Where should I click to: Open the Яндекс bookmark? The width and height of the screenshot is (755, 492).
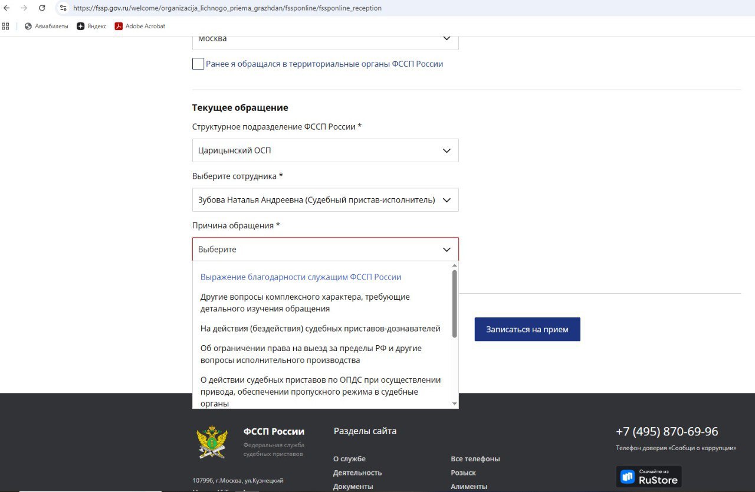click(x=91, y=26)
